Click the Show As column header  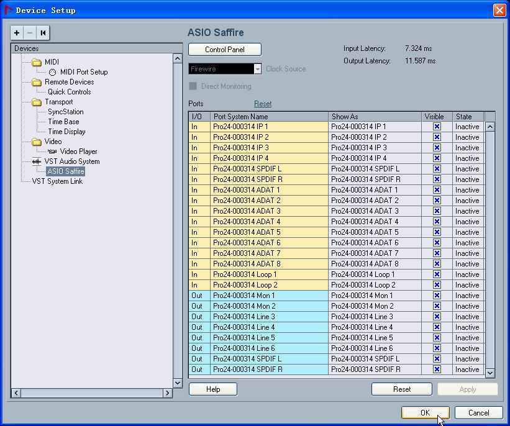coord(375,116)
